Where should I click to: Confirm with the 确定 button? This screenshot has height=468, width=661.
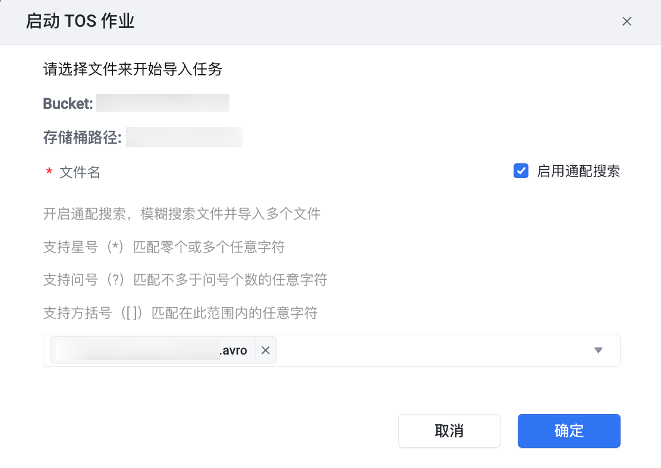(569, 431)
